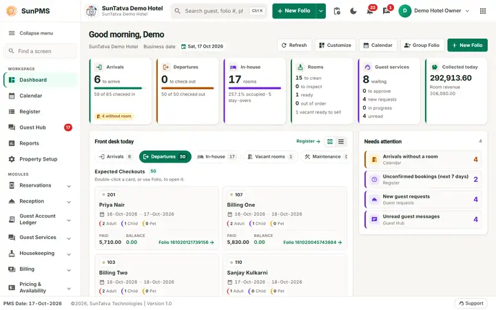Open Unconfirmed bookings (next 7 days) alert
Screen dimensions: 496x310
(x=423, y=179)
